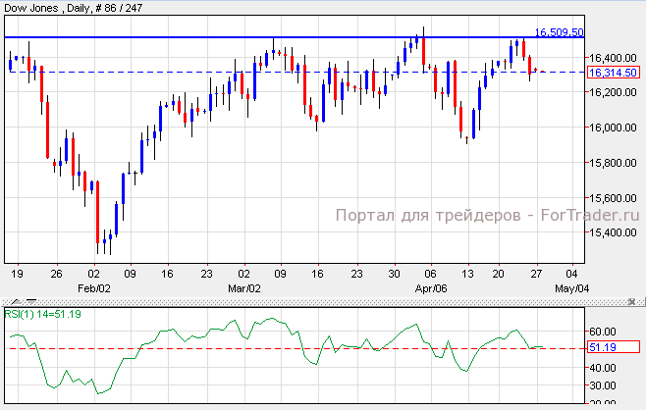Click the 'Apr/06' month label on the date axis
Viewport: 646px width, 410px height.
coord(431,288)
